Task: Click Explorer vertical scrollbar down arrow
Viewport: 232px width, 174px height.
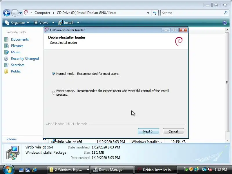Action: point(227,140)
